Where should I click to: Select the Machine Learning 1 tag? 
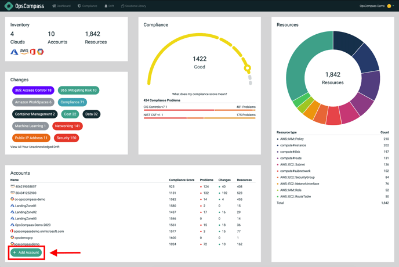[30, 126]
